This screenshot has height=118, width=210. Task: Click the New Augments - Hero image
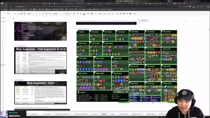pos(40,93)
